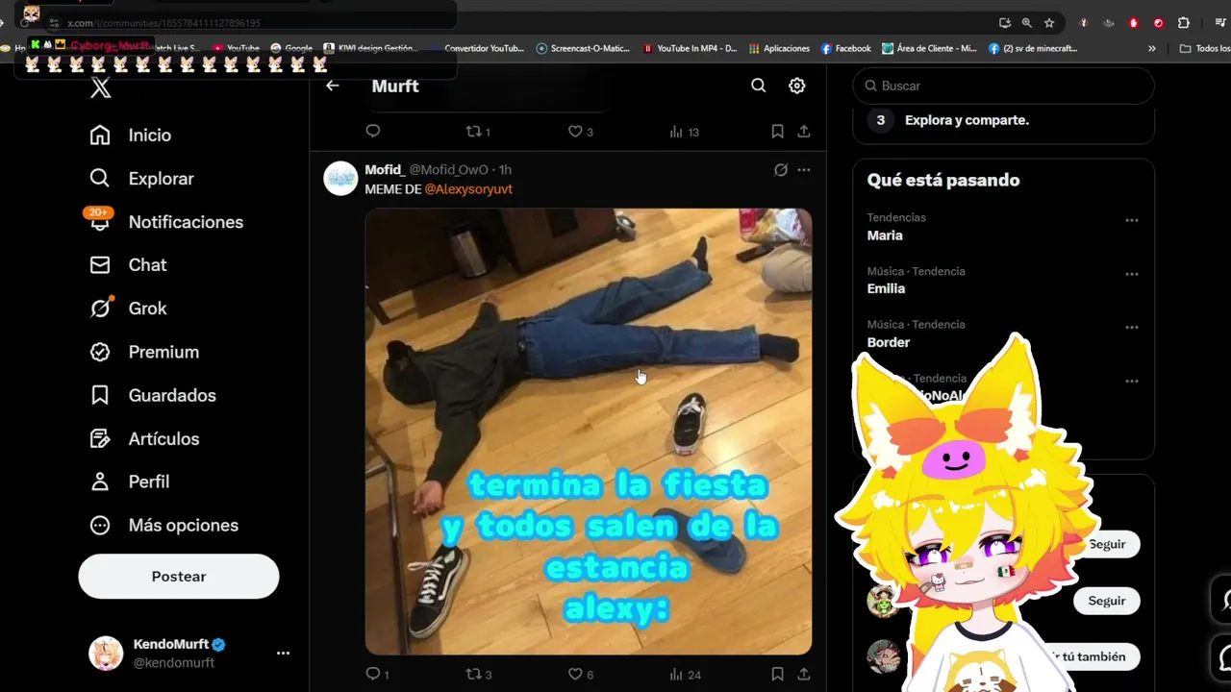Open Grok in the sidebar
This screenshot has height=692, width=1231.
(x=128, y=309)
